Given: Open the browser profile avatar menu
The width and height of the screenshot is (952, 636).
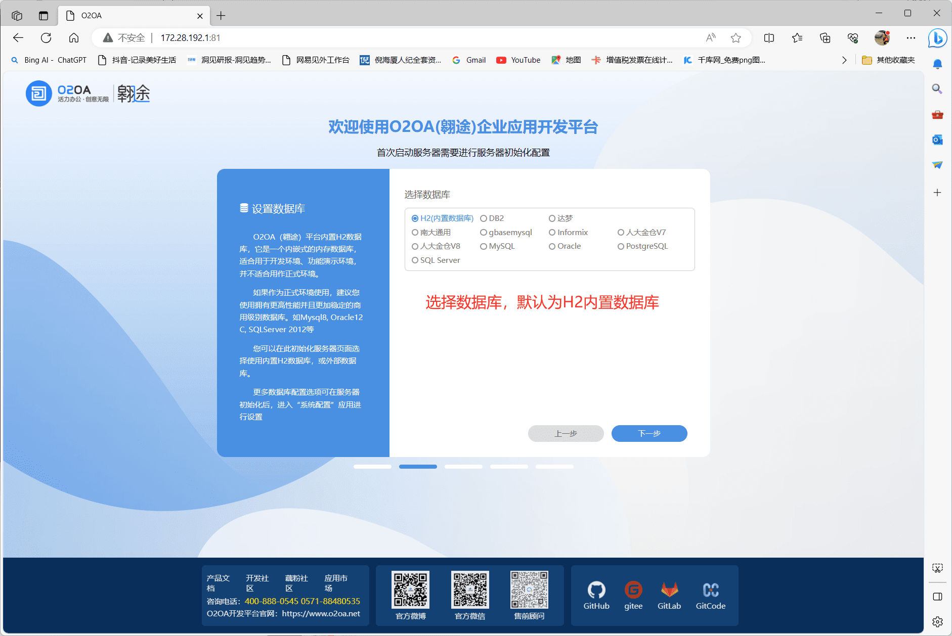Looking at the screenshot, I should [882, 38].
